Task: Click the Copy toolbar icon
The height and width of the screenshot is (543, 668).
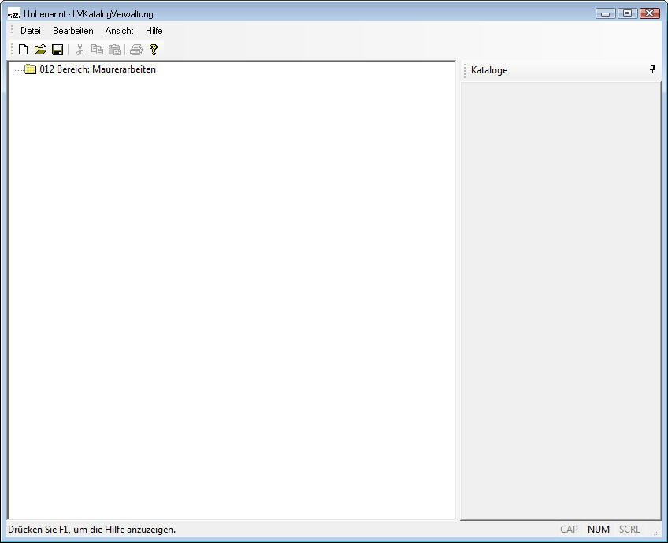Action: [97, 50]
